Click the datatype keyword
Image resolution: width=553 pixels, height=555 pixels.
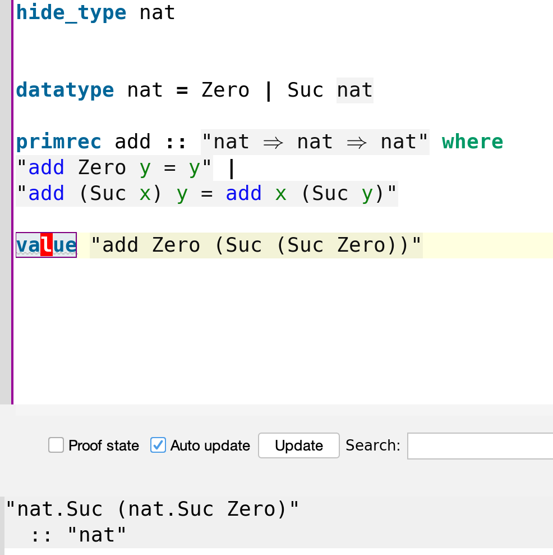coord(64,90)
